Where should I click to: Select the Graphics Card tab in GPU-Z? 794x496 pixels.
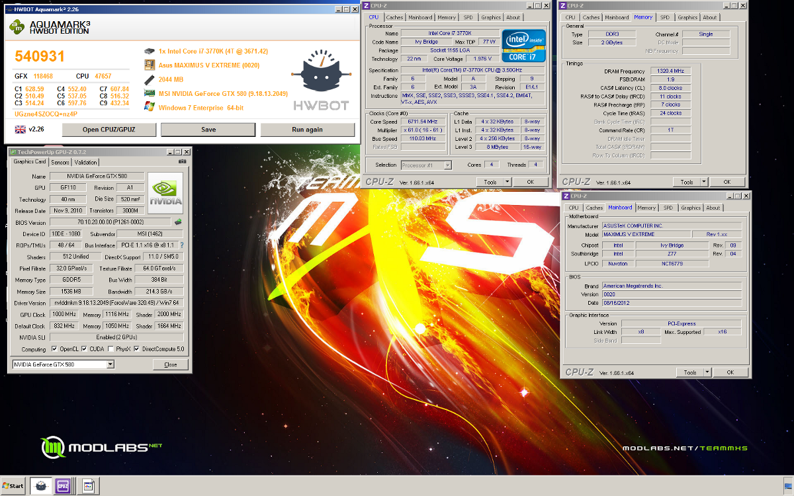pos(30,161)
